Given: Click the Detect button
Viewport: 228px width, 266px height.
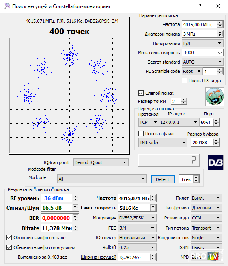Looking at the screenshot, I should tap(163, 179).
